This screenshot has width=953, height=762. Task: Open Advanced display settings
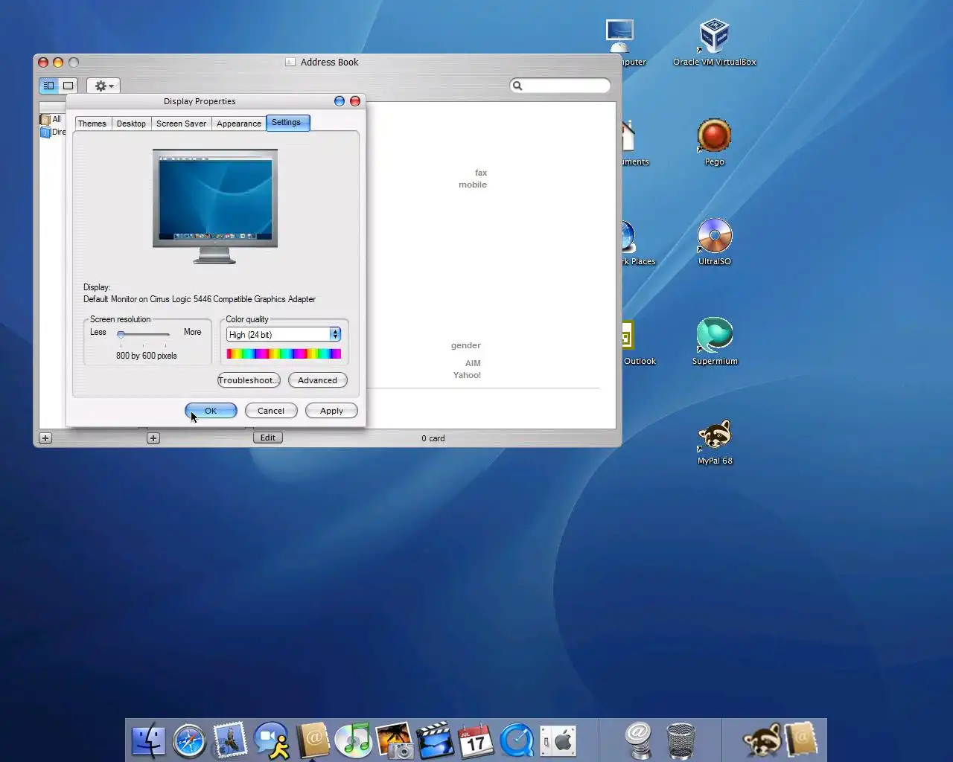click(317, 380)
